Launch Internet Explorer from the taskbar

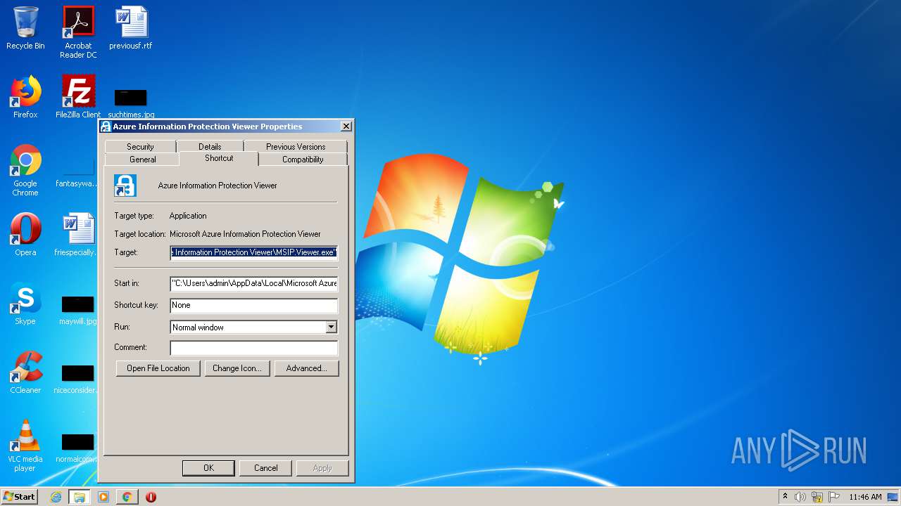(x=56, y=497)
